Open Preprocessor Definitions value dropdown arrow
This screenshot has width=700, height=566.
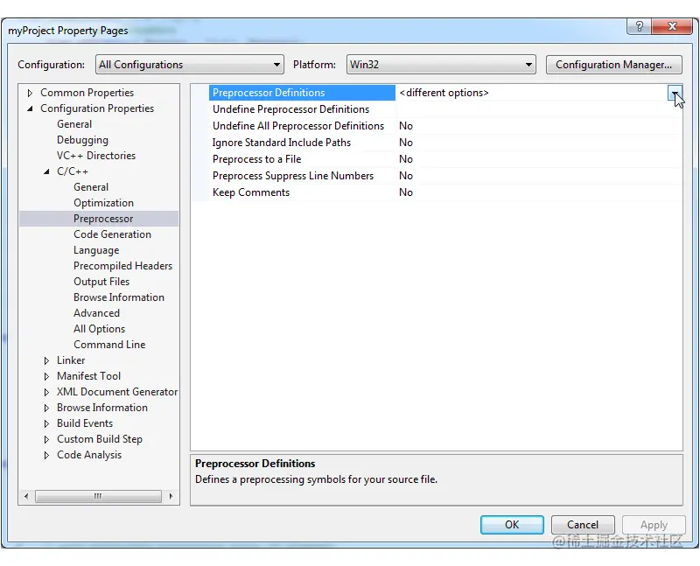tap(675, 94)
